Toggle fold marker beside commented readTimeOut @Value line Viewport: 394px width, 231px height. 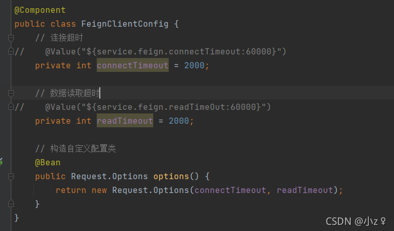point(11,107)
